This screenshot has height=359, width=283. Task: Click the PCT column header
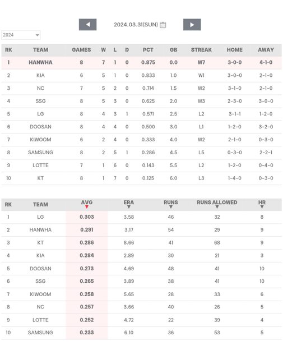[x=148, y=50]
